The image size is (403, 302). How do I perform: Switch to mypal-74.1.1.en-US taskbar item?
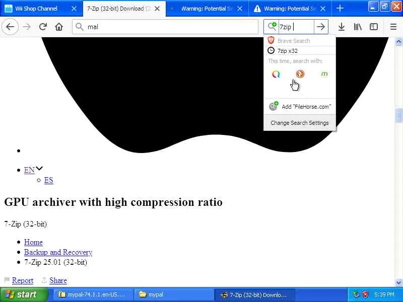pos(93,294)
